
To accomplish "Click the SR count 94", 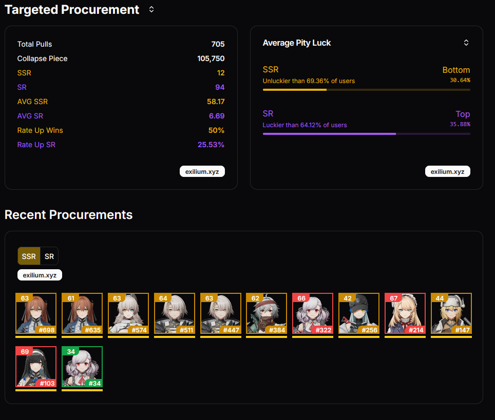I will (x=220, y=87).
